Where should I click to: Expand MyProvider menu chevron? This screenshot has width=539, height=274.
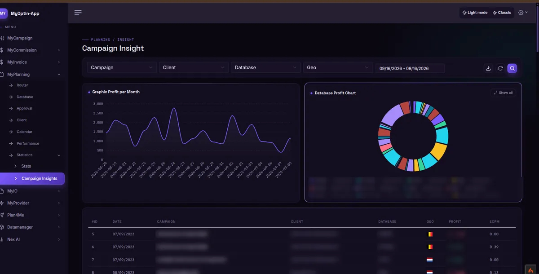coord(59,203)
